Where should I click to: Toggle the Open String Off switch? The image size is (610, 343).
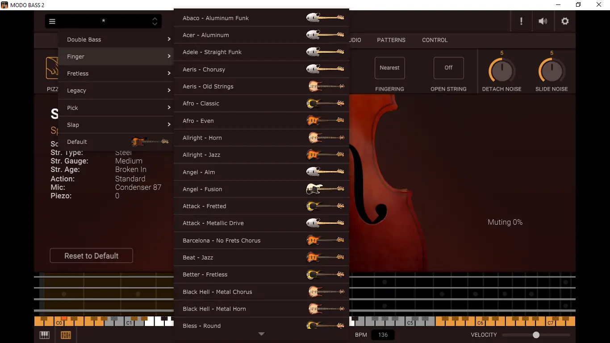448,68
